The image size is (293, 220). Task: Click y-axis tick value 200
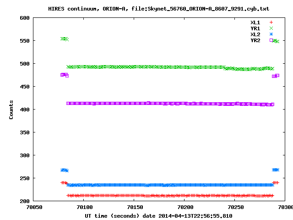pyautogui.click(x=25, y=201)
